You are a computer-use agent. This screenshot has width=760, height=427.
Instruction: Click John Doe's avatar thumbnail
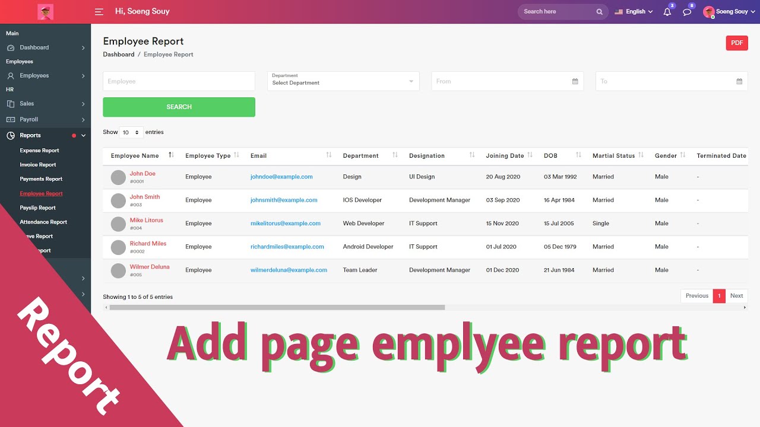[119, 177]
